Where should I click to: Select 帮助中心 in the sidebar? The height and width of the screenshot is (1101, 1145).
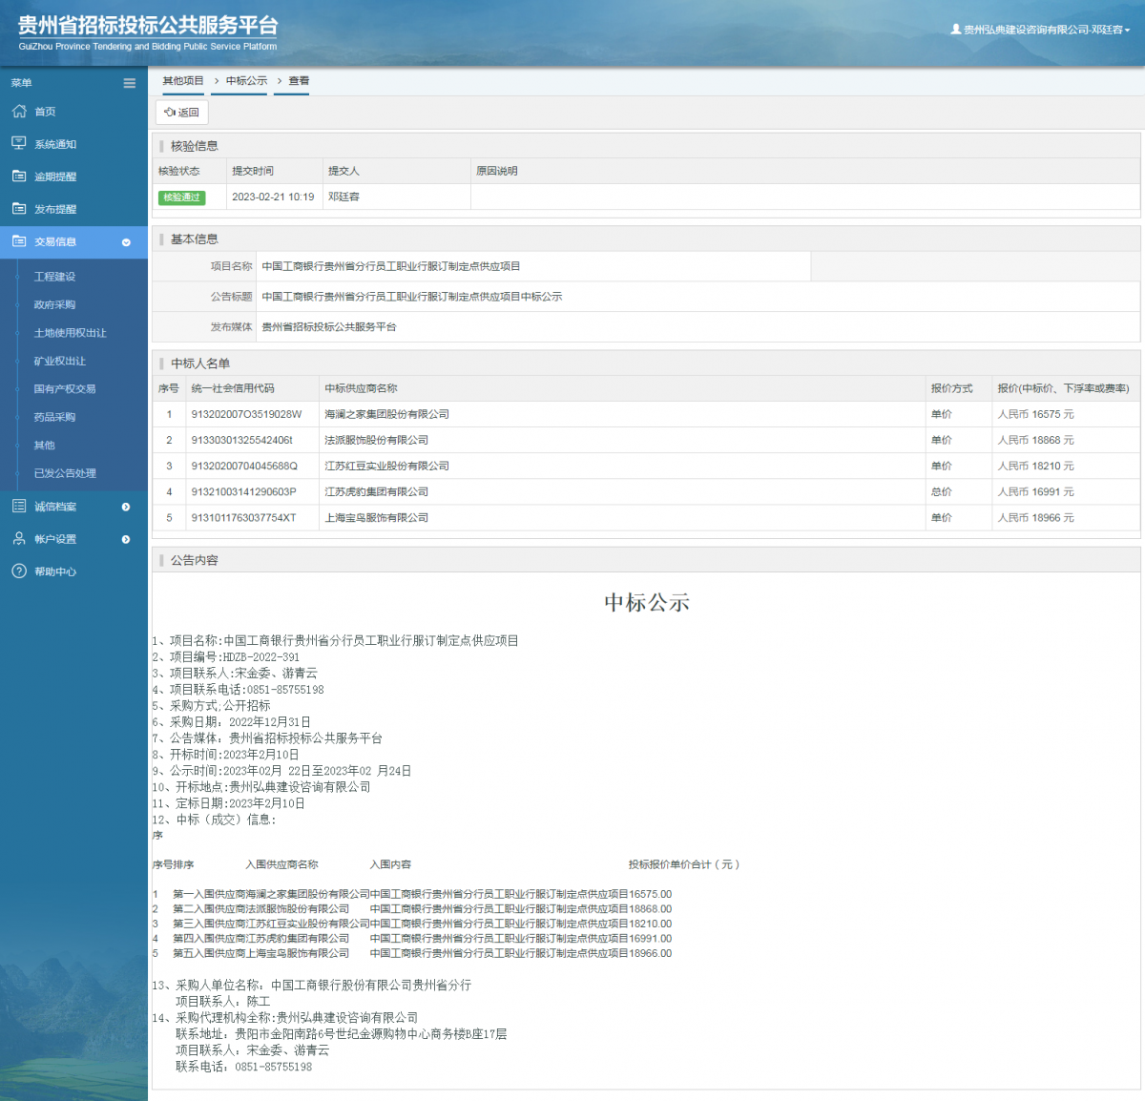click(55, 571)
